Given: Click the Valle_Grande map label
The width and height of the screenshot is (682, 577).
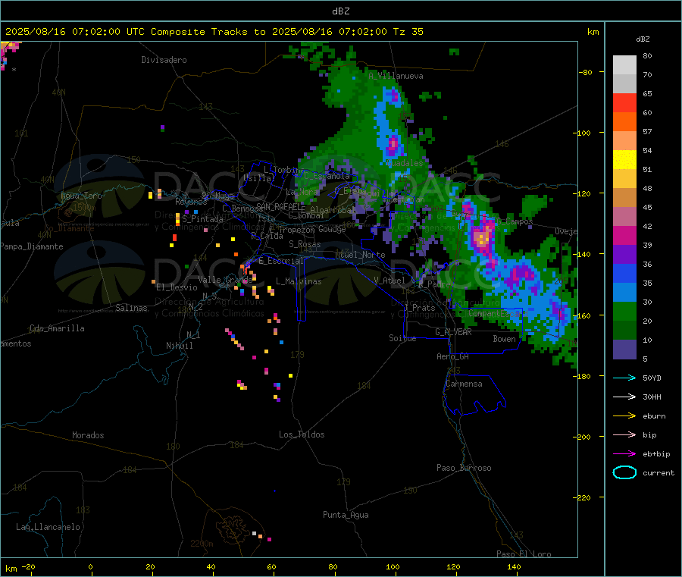Looking at the screenshot, I should coord(225,279).
